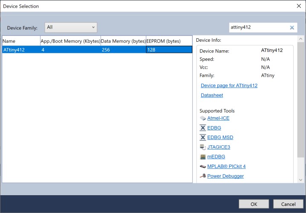Click the EDBG MSD tool icon
The width and height of the screenshot is (306, 213).
(x=203, y=138)
